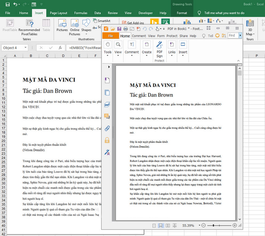This screenshot has width=265, height=236.
Task: Click the advanced search folder icon in Foxit
Action: pyautogui.click(x=224, y=36)
